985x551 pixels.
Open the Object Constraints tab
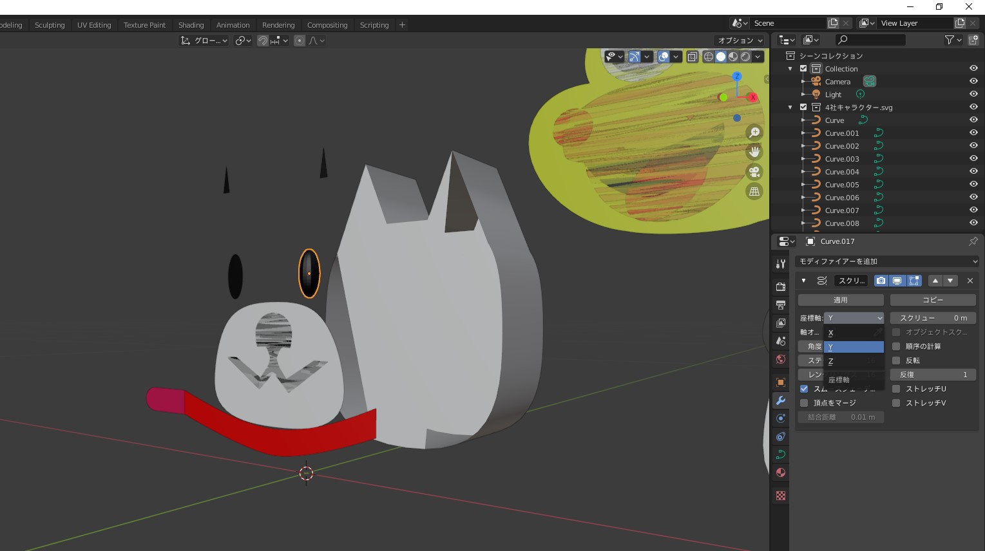(781, 436)
